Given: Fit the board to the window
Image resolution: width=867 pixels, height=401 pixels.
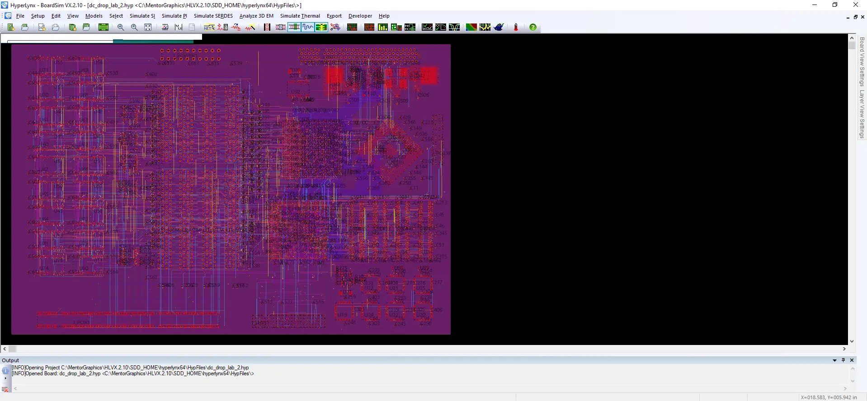Looking at the screenshot, I should point(148,27).
